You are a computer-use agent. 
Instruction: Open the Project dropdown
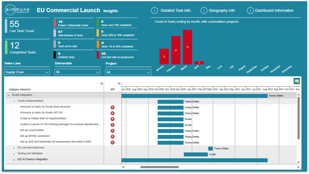pos(128,72)
